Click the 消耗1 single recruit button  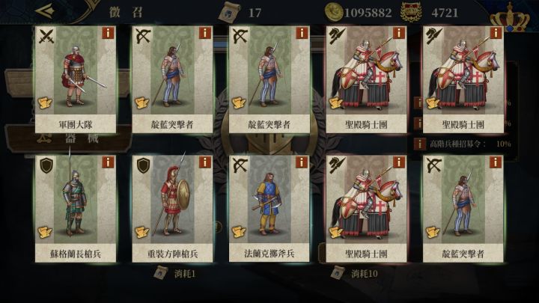tap(174, 274)
